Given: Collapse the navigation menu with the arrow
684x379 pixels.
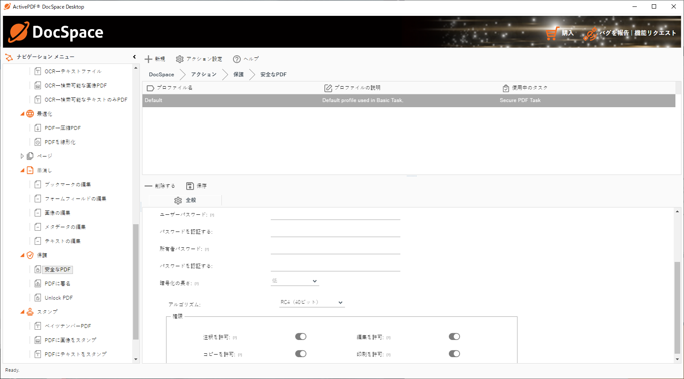Looking at the screenshot, I should pyautogui.click(x=134, y=57).
